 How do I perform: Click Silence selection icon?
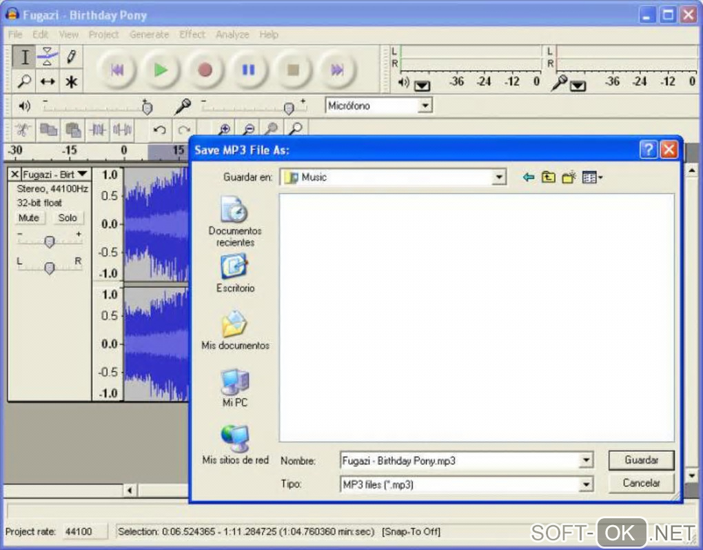pyautogui.click(x=122, y=130)
